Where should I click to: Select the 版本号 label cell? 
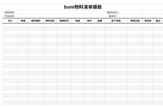pyautogui.click(x=113, y=16)
